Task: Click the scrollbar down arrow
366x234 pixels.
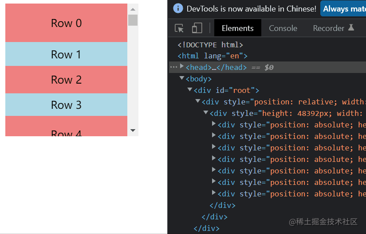Action: click(x=133, y=130)
